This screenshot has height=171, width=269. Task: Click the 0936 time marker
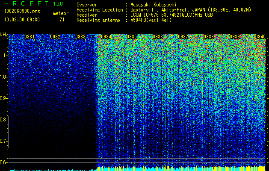158,37
